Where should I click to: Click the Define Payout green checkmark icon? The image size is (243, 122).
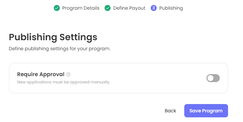(108, 8)
